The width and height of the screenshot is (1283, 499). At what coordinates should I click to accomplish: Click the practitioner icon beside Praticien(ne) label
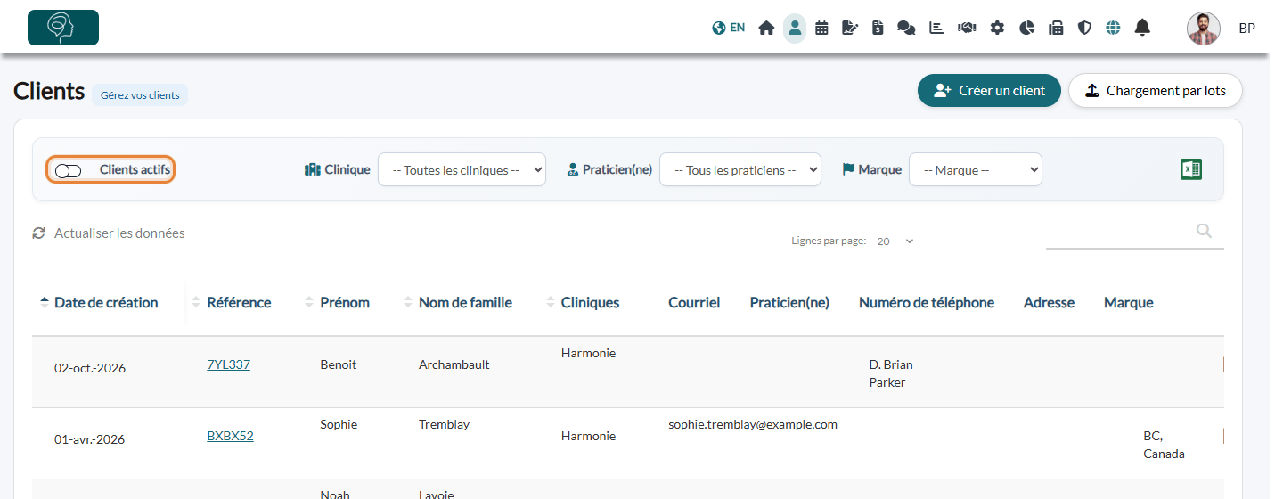click(x=573, y=169)
